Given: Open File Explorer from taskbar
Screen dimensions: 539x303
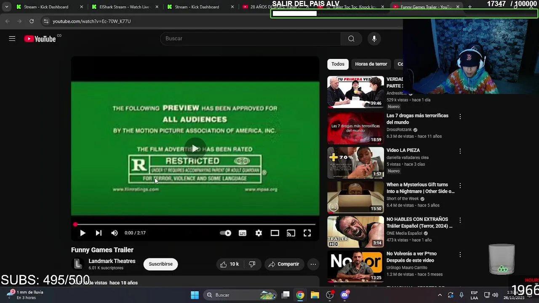Looking at the screenshot, I should (x=315, y=295).
